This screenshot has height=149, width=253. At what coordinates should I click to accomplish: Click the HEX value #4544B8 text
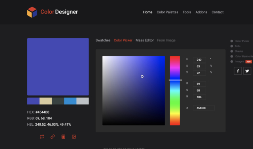42,112
